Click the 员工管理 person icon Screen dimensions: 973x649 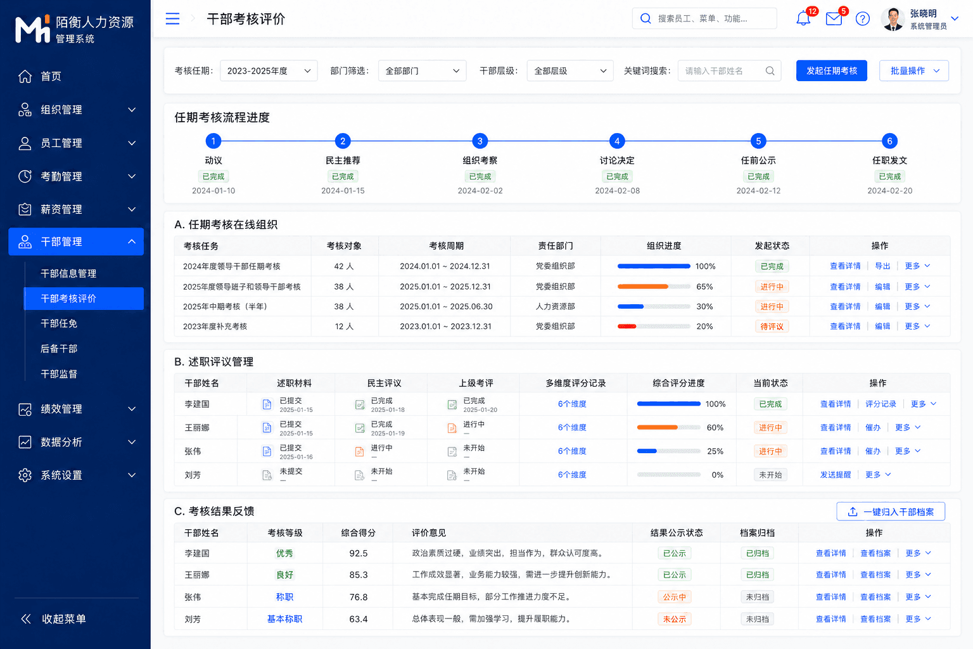click(25, 143)
